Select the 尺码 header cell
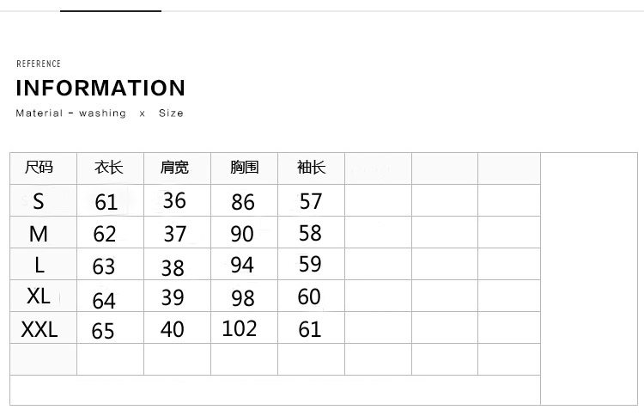644x416 pixels. pyautogui.click(x=39, y=168)
